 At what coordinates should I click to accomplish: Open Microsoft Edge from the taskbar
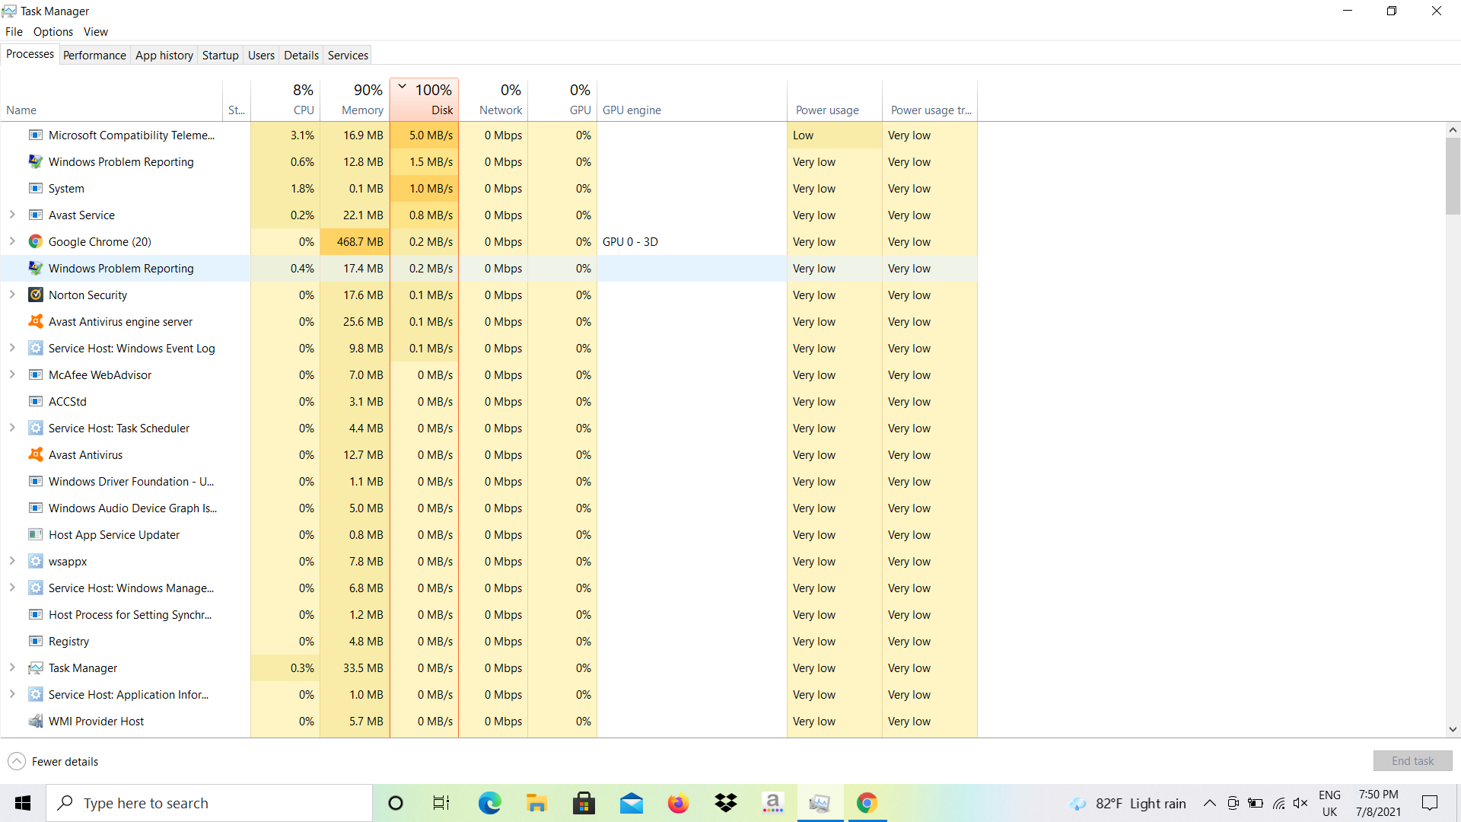click(x=489, y=803)
